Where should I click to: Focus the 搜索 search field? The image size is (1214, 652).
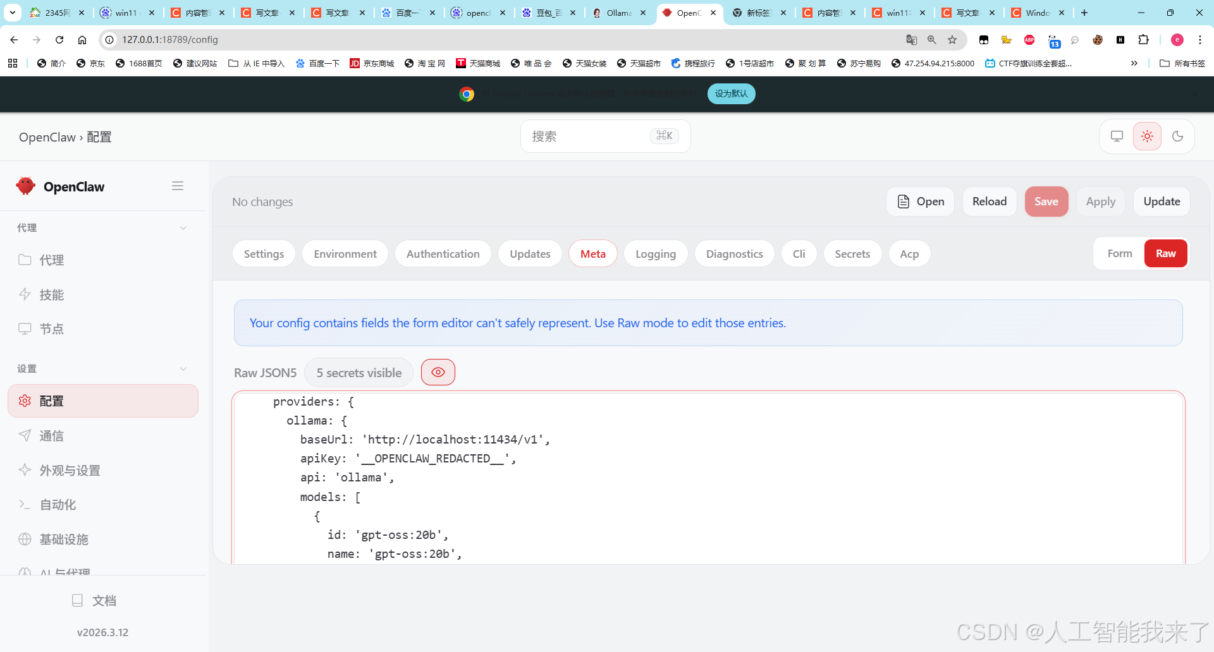(x=605, y=136)
